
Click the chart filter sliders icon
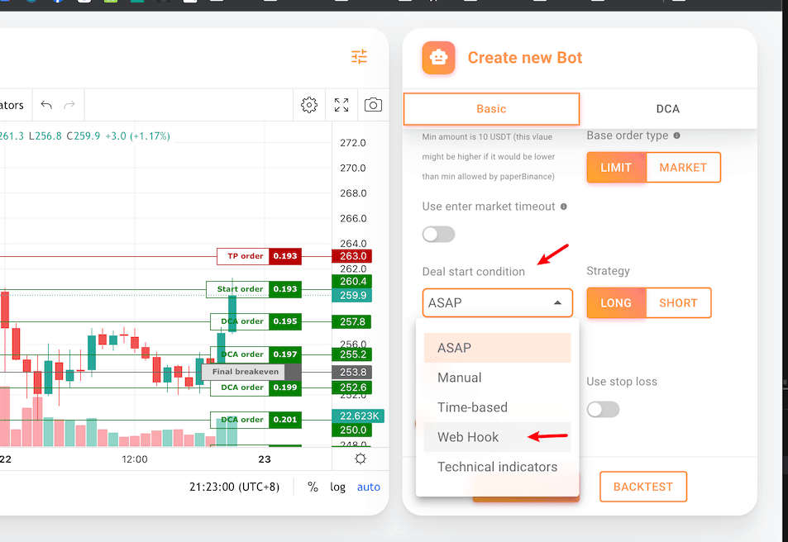359,57
